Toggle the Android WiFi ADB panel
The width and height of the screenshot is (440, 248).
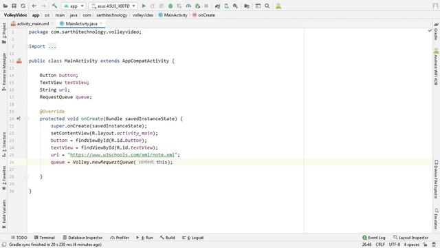pyautogui.click(x=436, y=67)
